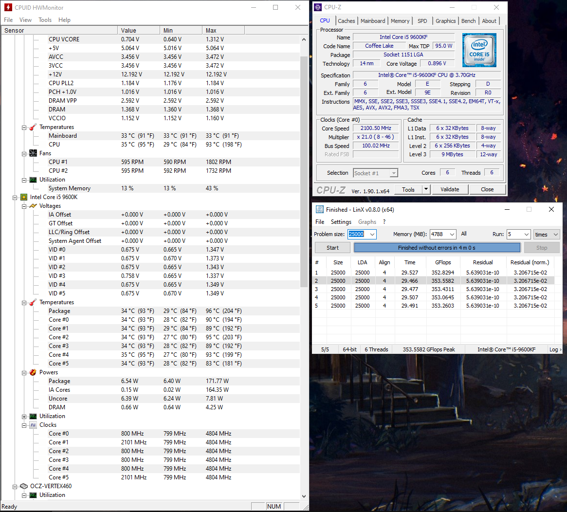Open the HWMonitor Tools menu

tap(45, 20)
